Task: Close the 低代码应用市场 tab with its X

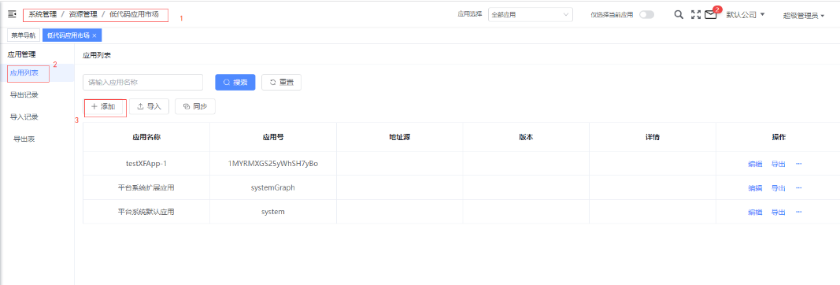Action: 94,35
